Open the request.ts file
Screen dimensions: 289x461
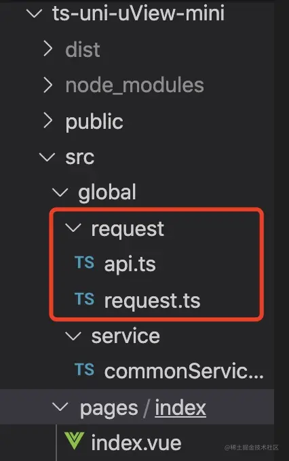click(152, 301)
